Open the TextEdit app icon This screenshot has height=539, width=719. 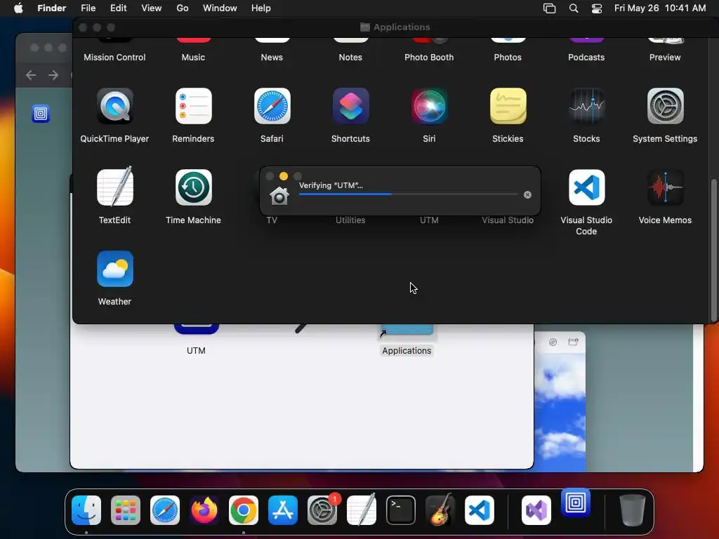tap(114, 187)
